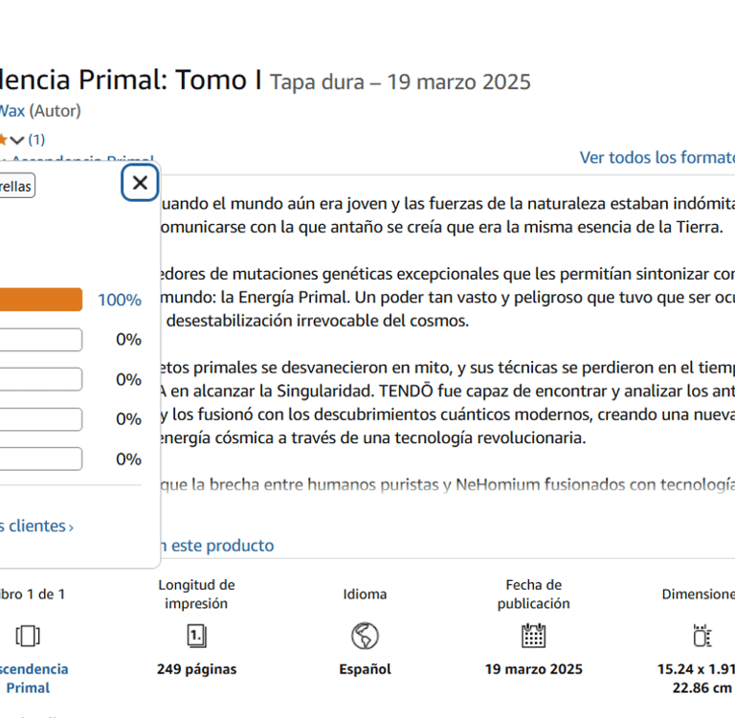
Task: Click the publication date calendar icon
Action: (x=533, y=636)
